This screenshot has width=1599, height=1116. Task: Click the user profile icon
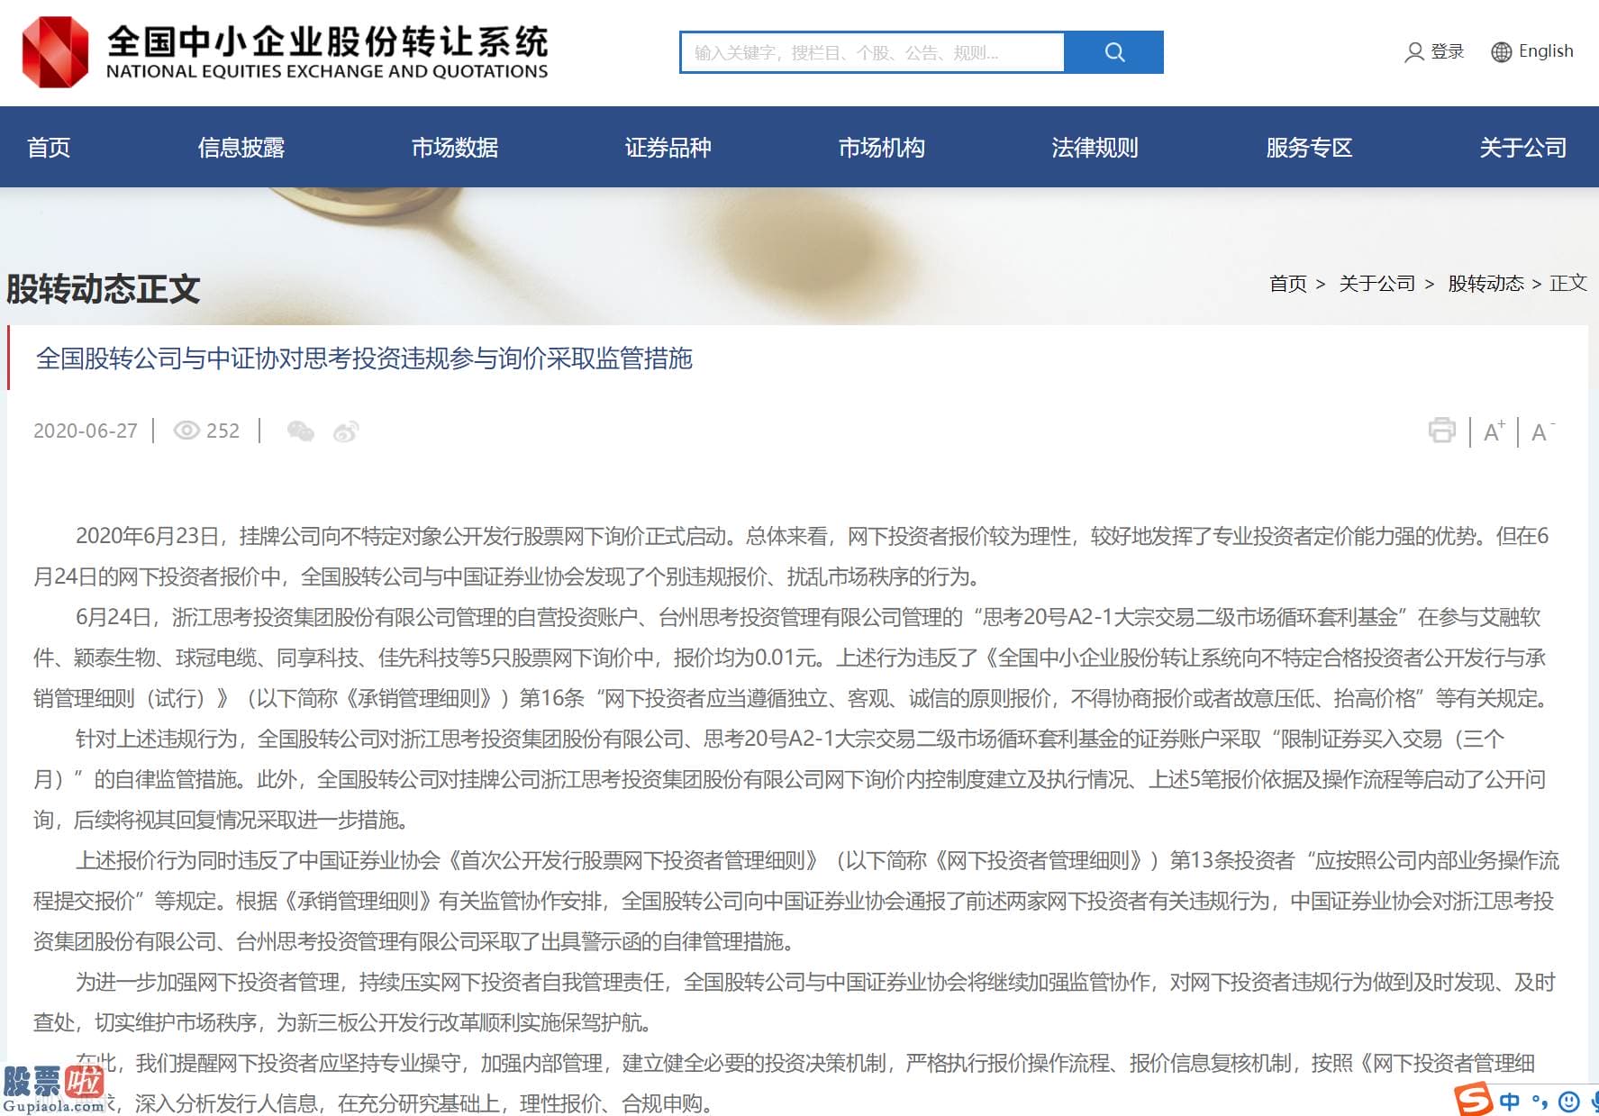[1414, 52]
